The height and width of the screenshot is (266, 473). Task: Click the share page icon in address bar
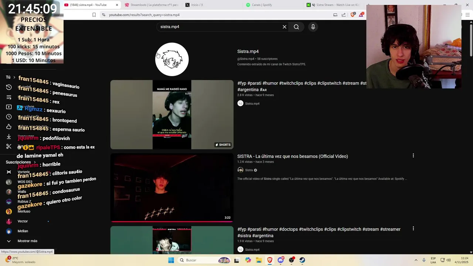pyautogui.click(x=344, y=15)
